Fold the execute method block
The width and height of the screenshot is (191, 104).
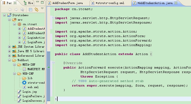coord(53,63)
